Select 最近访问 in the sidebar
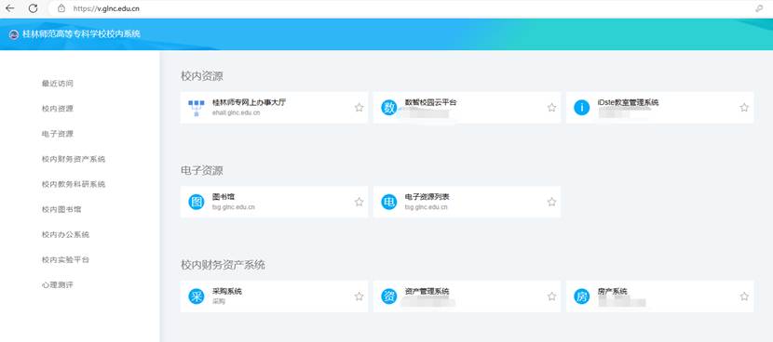The width and height of the screenshot is (773, 342). (58, 84)
